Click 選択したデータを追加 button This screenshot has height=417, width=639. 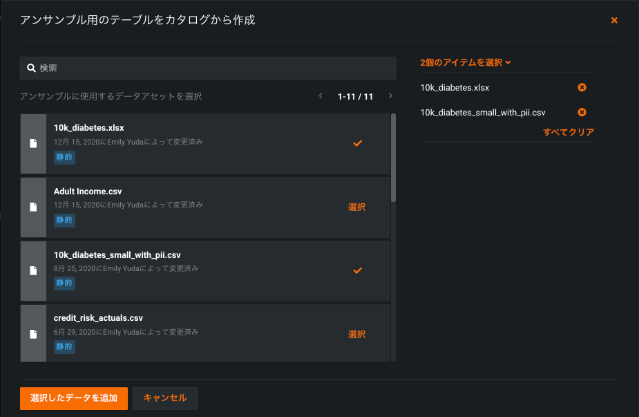point(74,398)
